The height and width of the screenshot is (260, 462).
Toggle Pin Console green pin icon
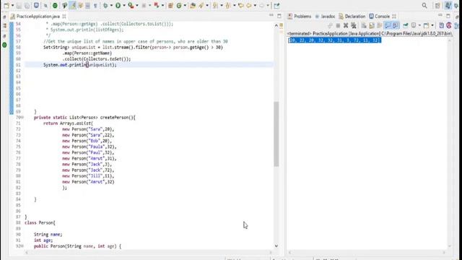(406, 26)
